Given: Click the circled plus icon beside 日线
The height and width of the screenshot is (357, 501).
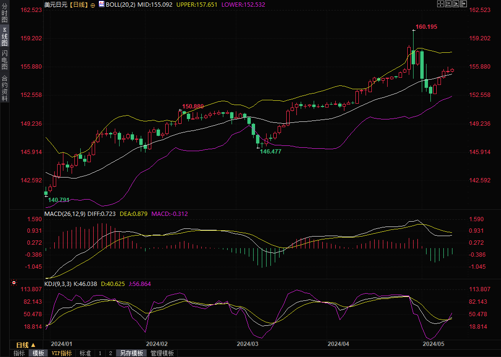Looking at the screenshot, I should 93,5.
